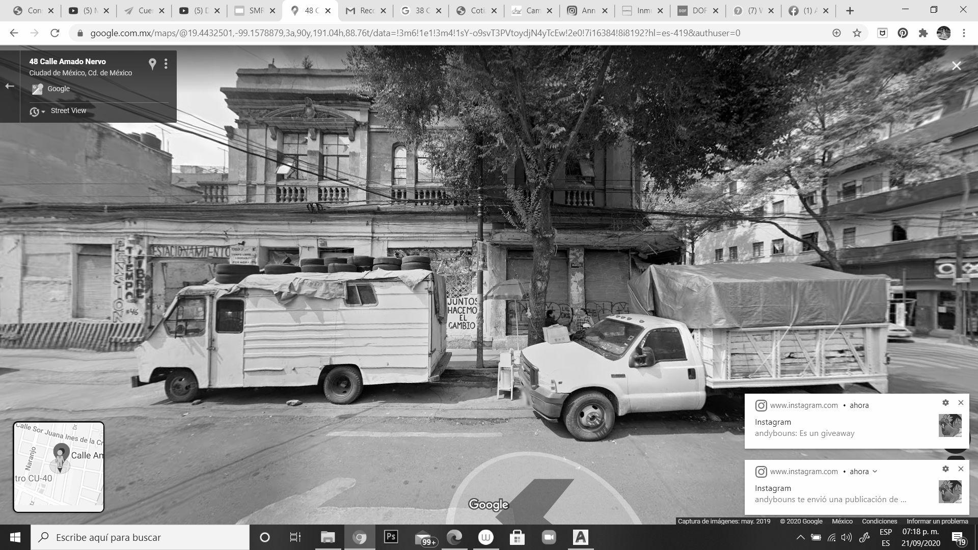The width and height of the screenshot is (978, 550).
Task: Click the minimap thumbnail of Calle Amado Nervo
Action: 59,466
